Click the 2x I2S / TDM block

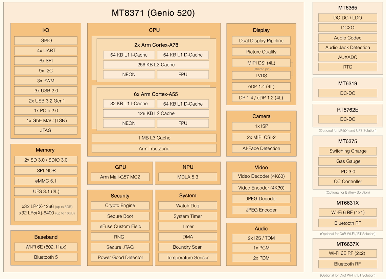(x=261, y=238)
